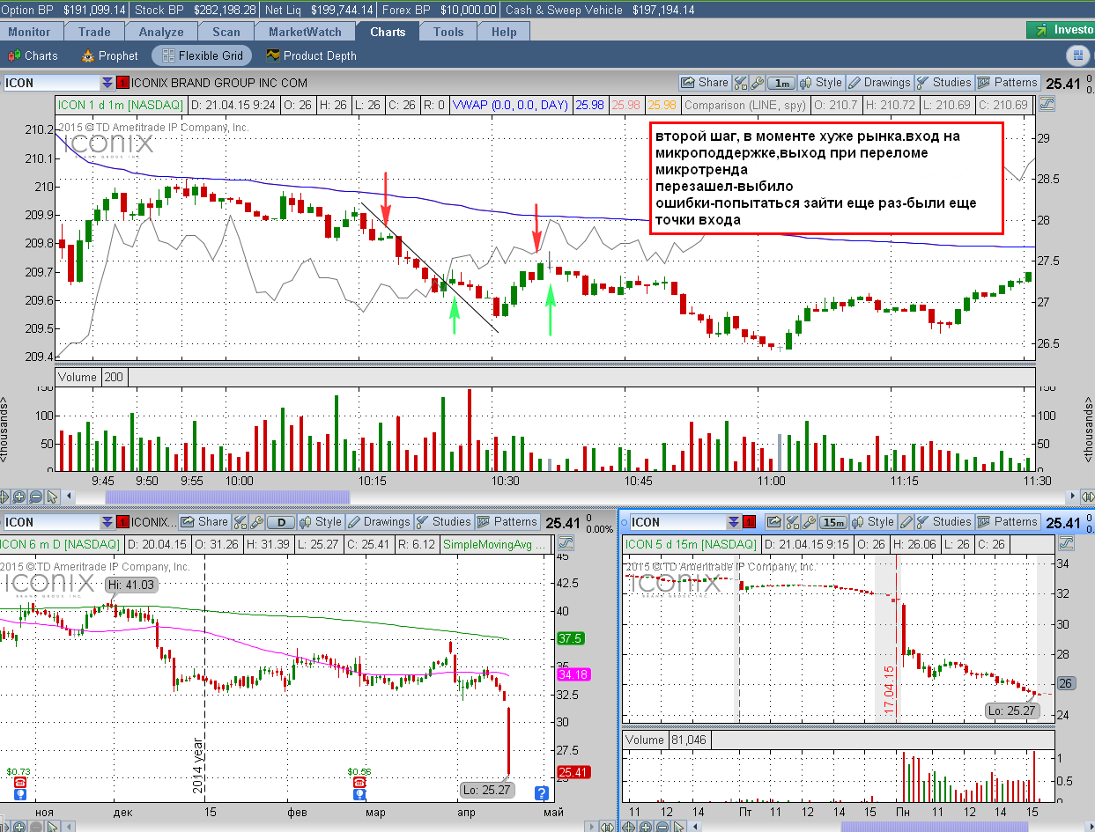Switch to the Trade tab
1095x832 pixels.
pyautogui.click(x=94, y=32)
